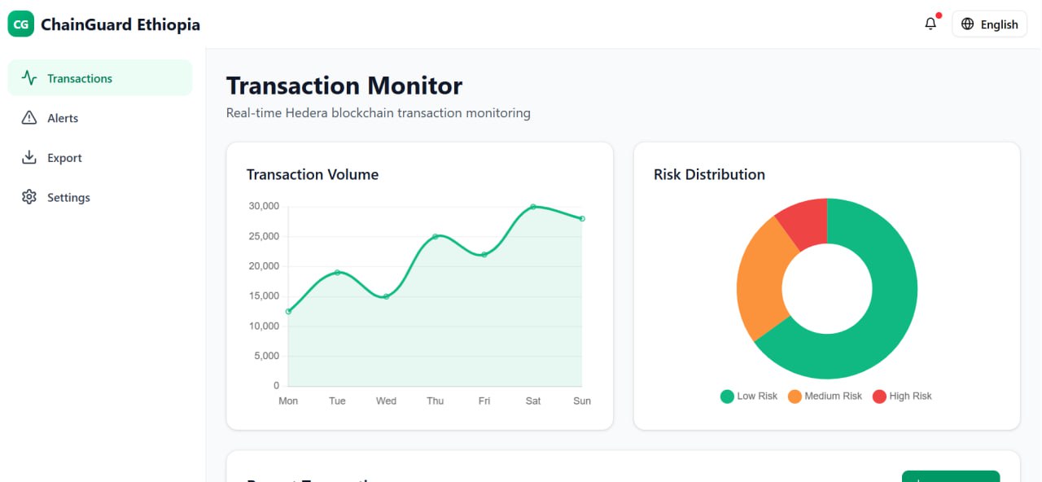
Task: Select the Thu data point on chart
Action: [x=436, y=236]
